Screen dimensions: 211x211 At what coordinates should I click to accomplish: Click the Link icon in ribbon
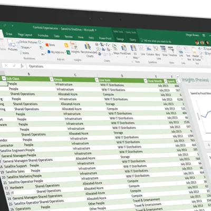point(181,52)
